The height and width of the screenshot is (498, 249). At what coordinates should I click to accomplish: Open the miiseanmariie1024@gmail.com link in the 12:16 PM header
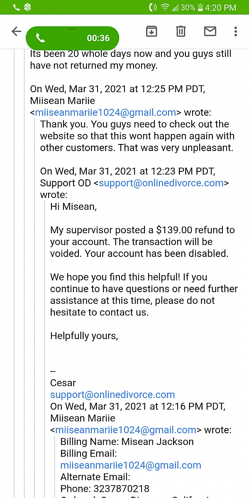point(126,430)
